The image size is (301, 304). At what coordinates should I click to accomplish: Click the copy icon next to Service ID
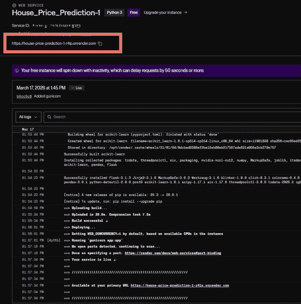[x=79, y=26]
